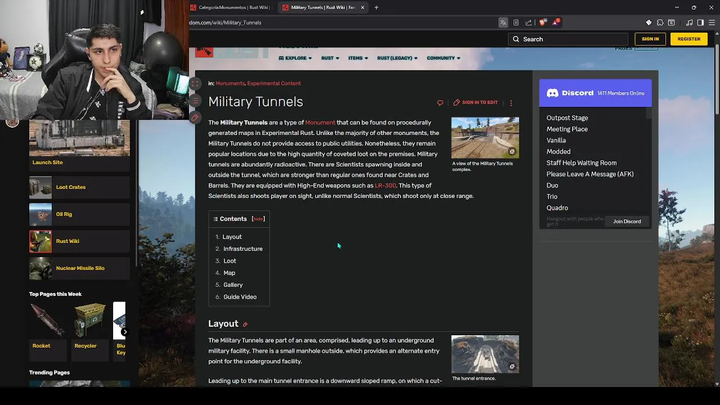Open the browser hamburger menu

click(712, 22)
